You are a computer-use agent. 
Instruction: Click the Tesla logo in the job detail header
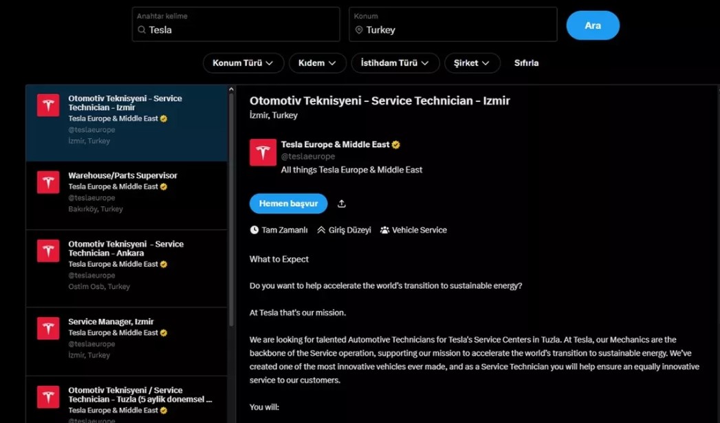[x=263, y=153]
